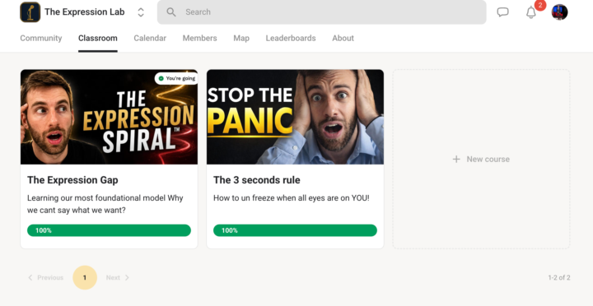Open the Leaderboards tab
Screen dimensions: 593x306
tap(291, 38)
